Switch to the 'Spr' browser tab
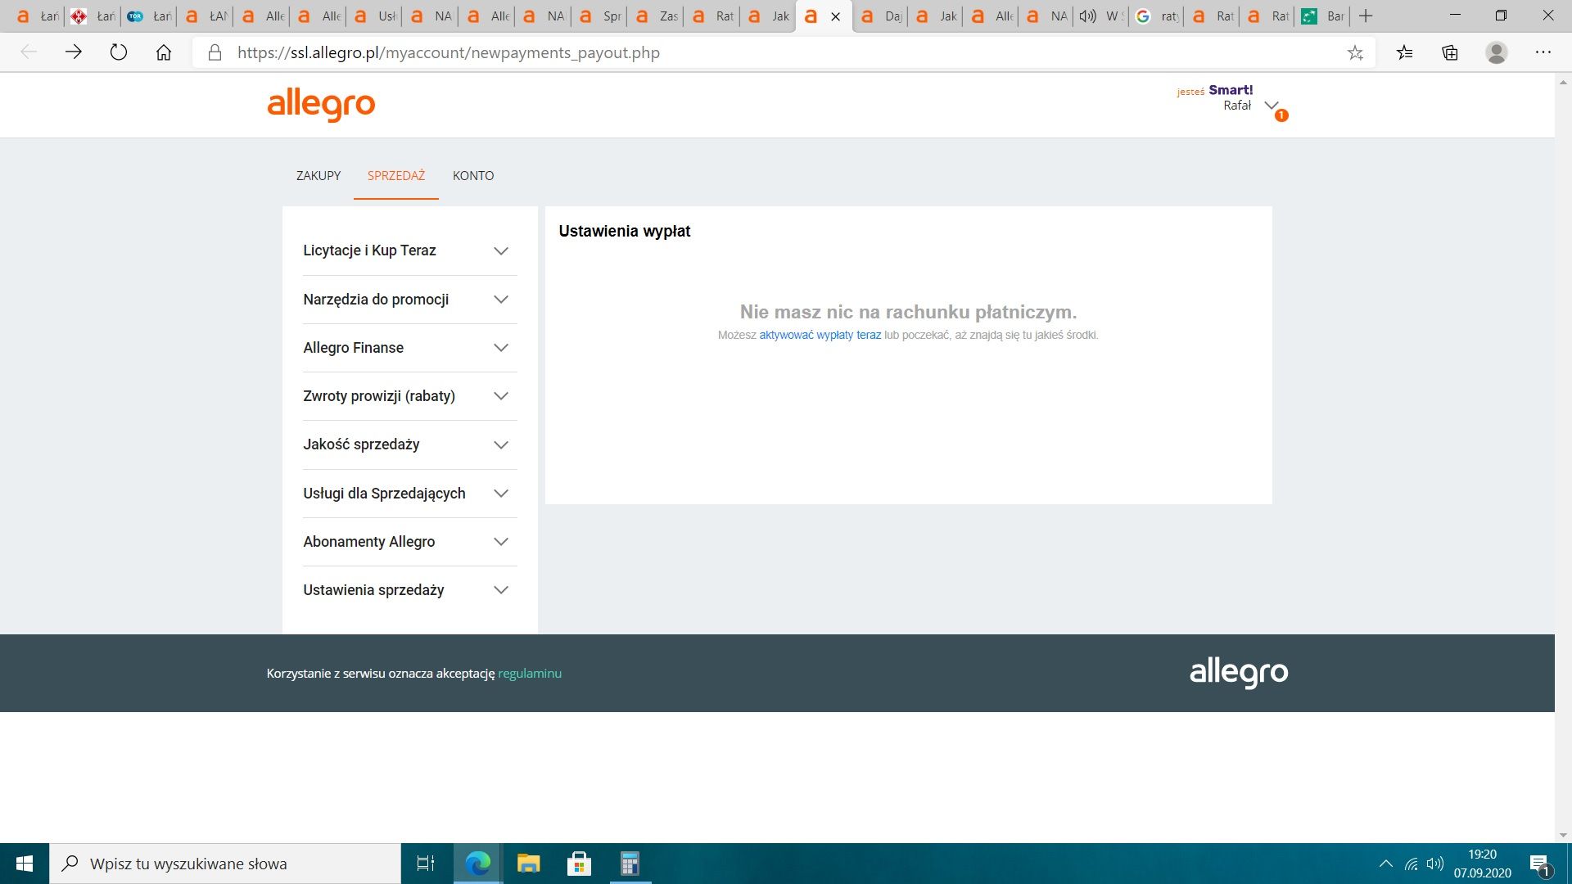 click(x=600, y=16)
